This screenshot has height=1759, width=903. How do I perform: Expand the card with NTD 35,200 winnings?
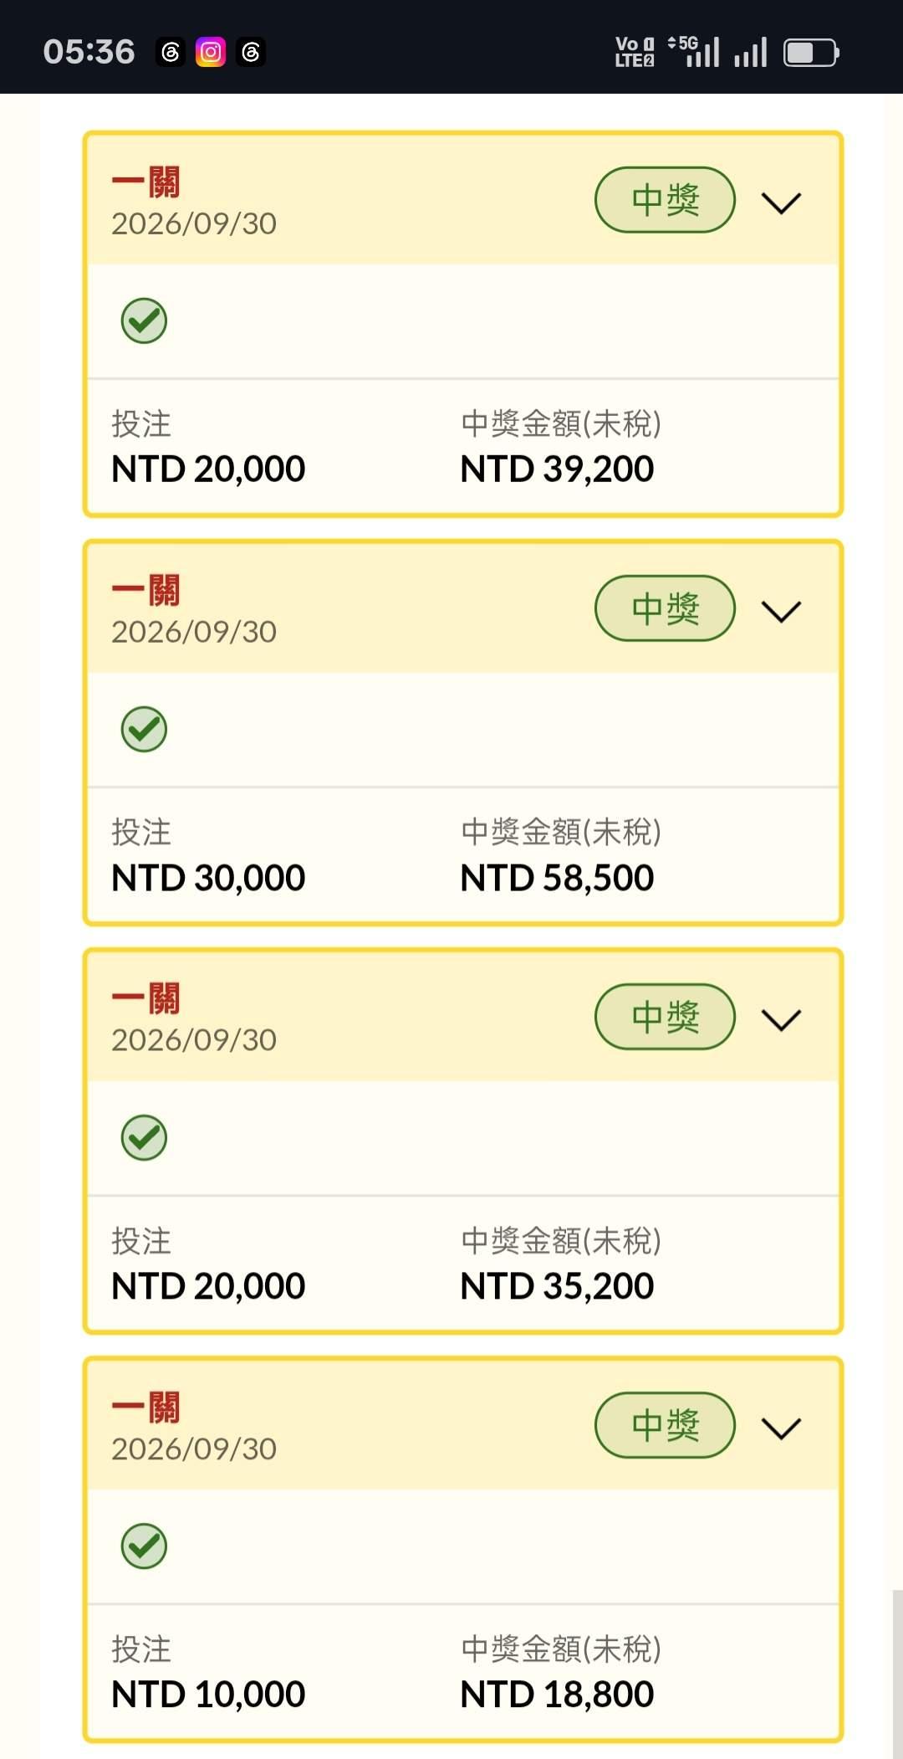pos(782,1020)
